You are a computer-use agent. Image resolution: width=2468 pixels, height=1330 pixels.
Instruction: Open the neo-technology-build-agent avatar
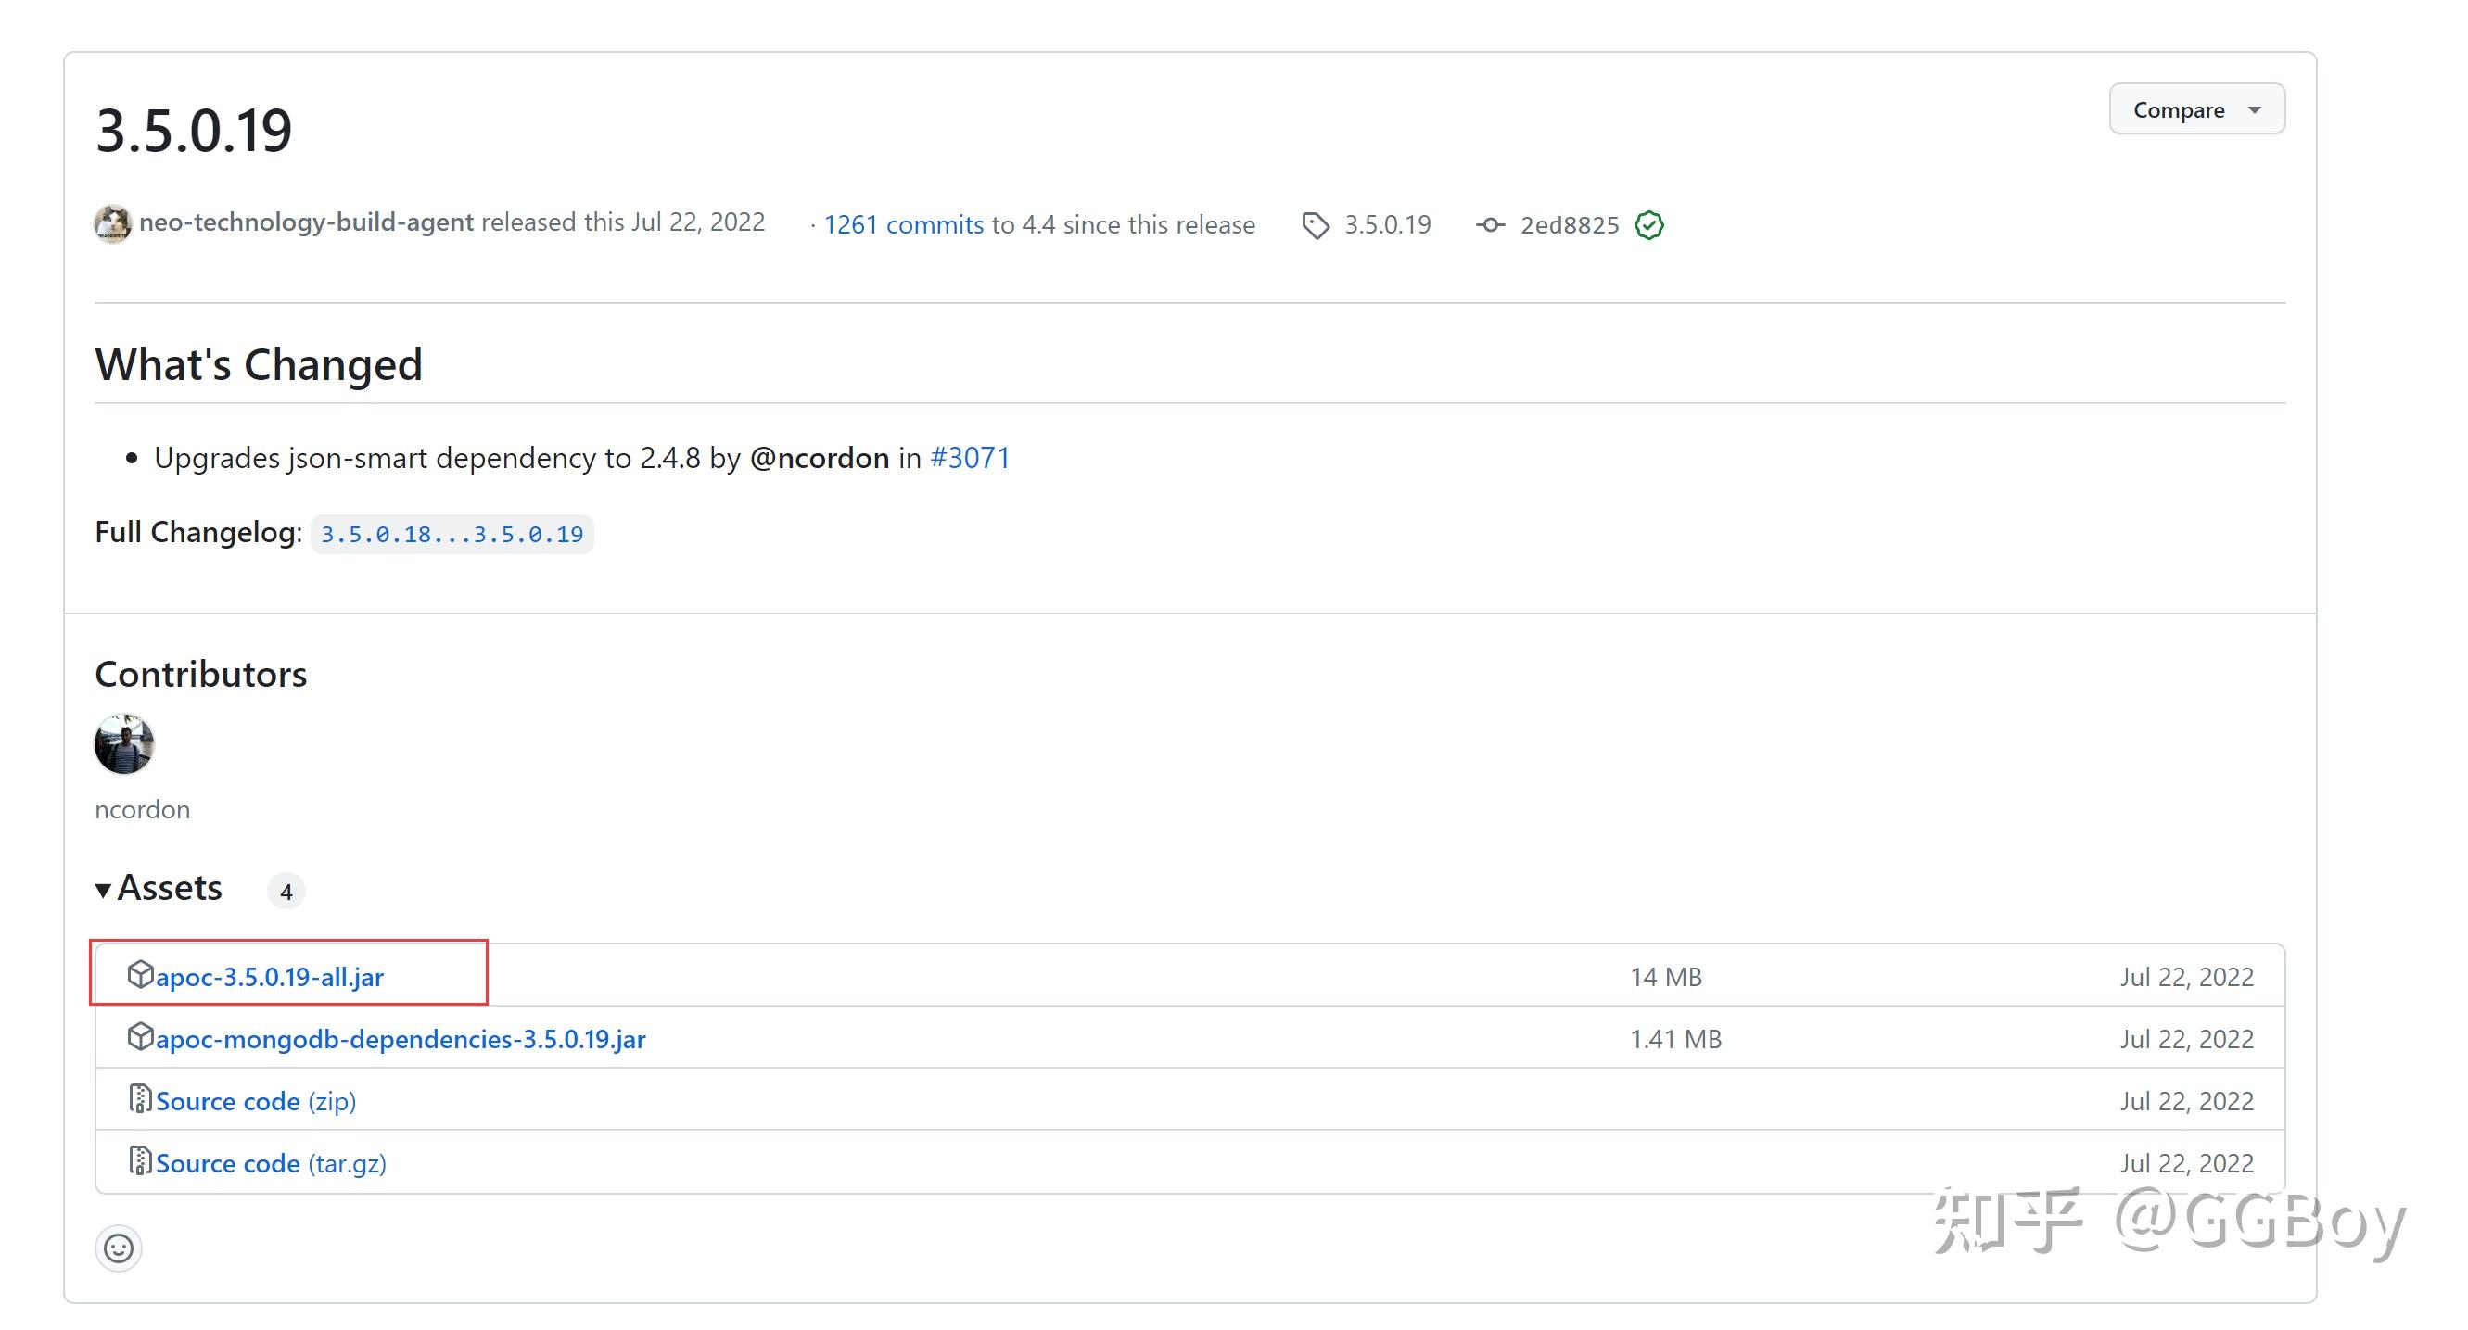click(113, 224)
